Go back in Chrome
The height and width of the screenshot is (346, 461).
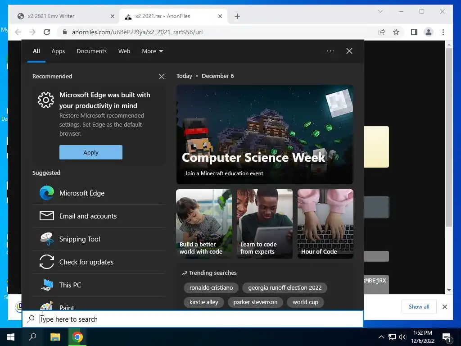click(x=18, y=32)
